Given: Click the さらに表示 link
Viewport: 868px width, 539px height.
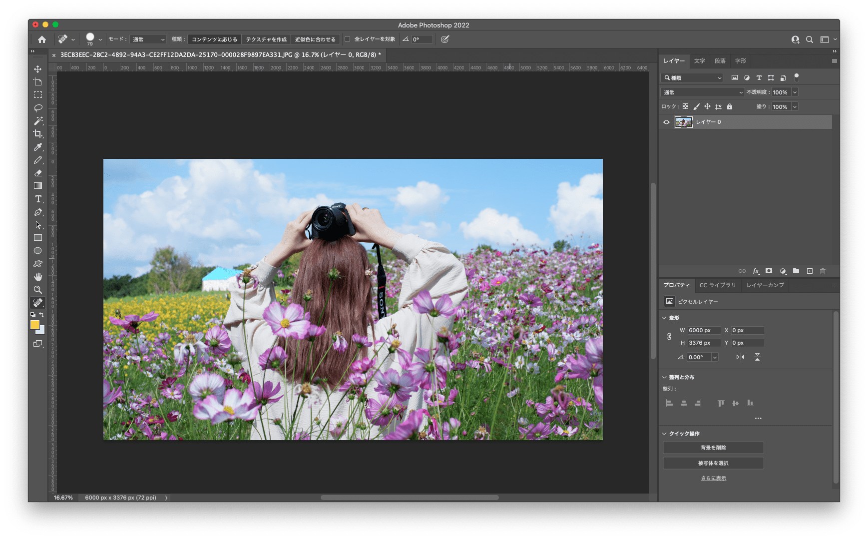Looking at the screenshot, I should 713,478.
